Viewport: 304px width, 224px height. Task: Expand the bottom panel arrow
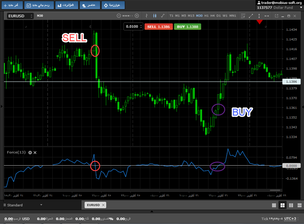click(152, 211)
